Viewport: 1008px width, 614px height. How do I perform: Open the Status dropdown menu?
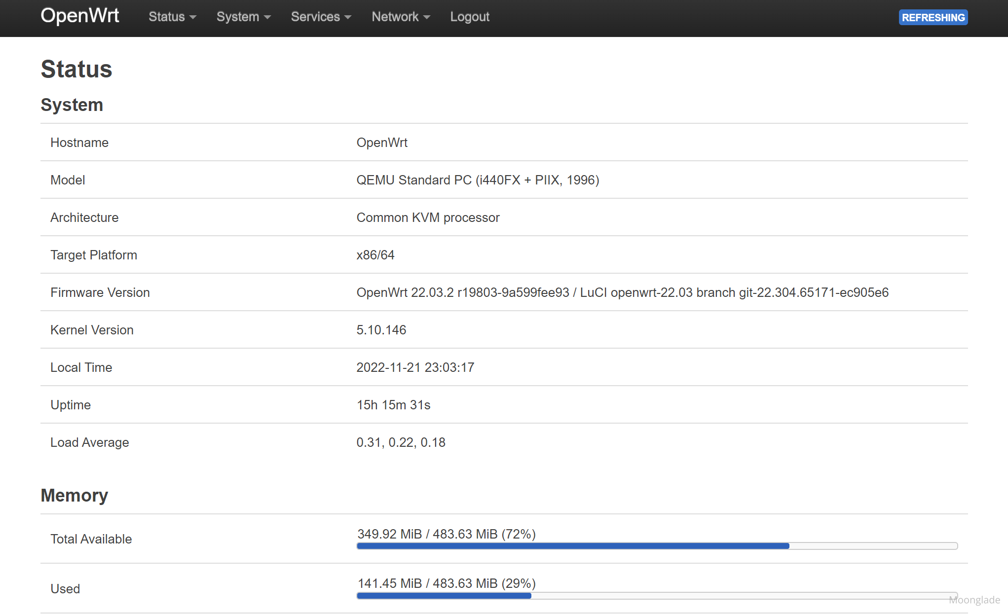point(172,17)
